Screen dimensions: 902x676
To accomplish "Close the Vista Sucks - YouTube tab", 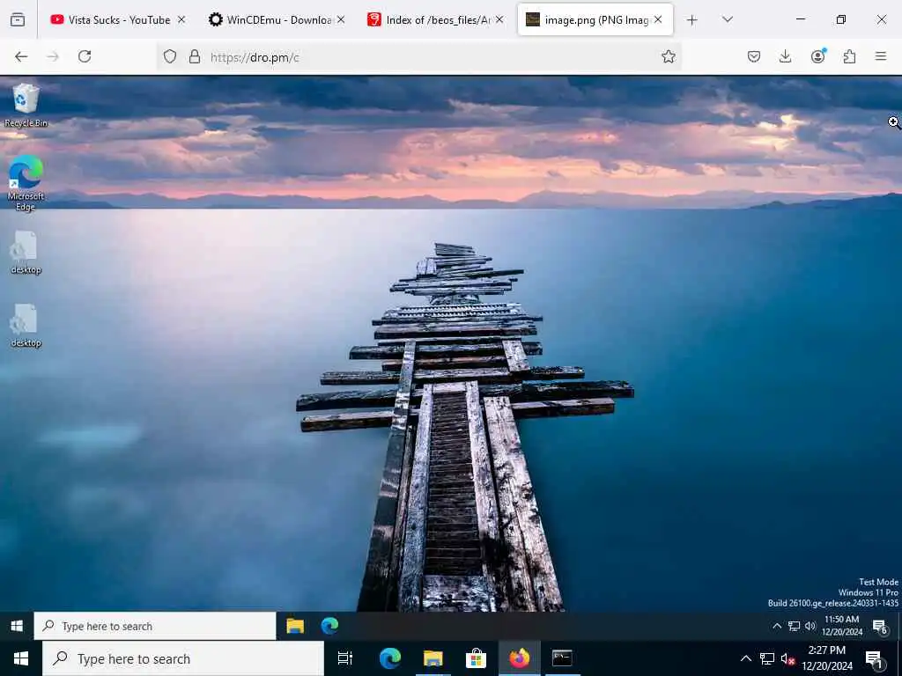I will (181, 19).
